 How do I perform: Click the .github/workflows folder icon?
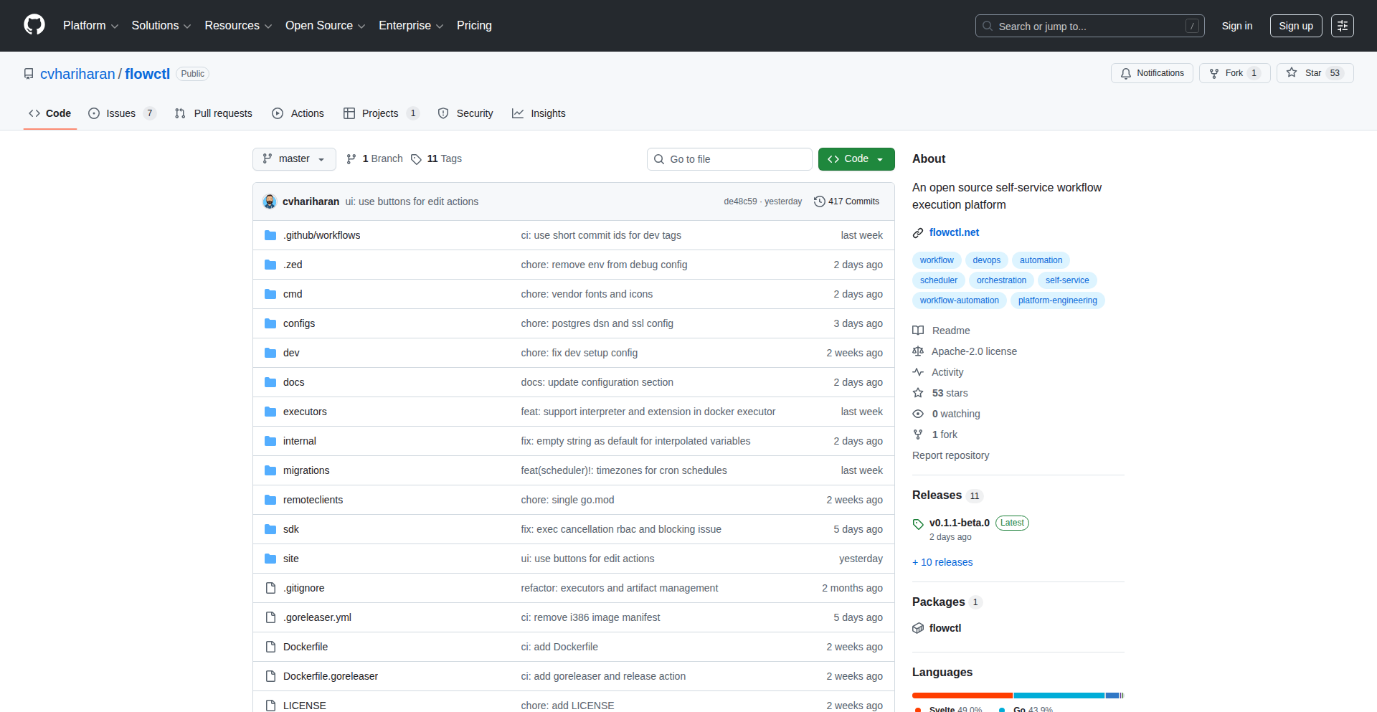(x=270, y=234)
